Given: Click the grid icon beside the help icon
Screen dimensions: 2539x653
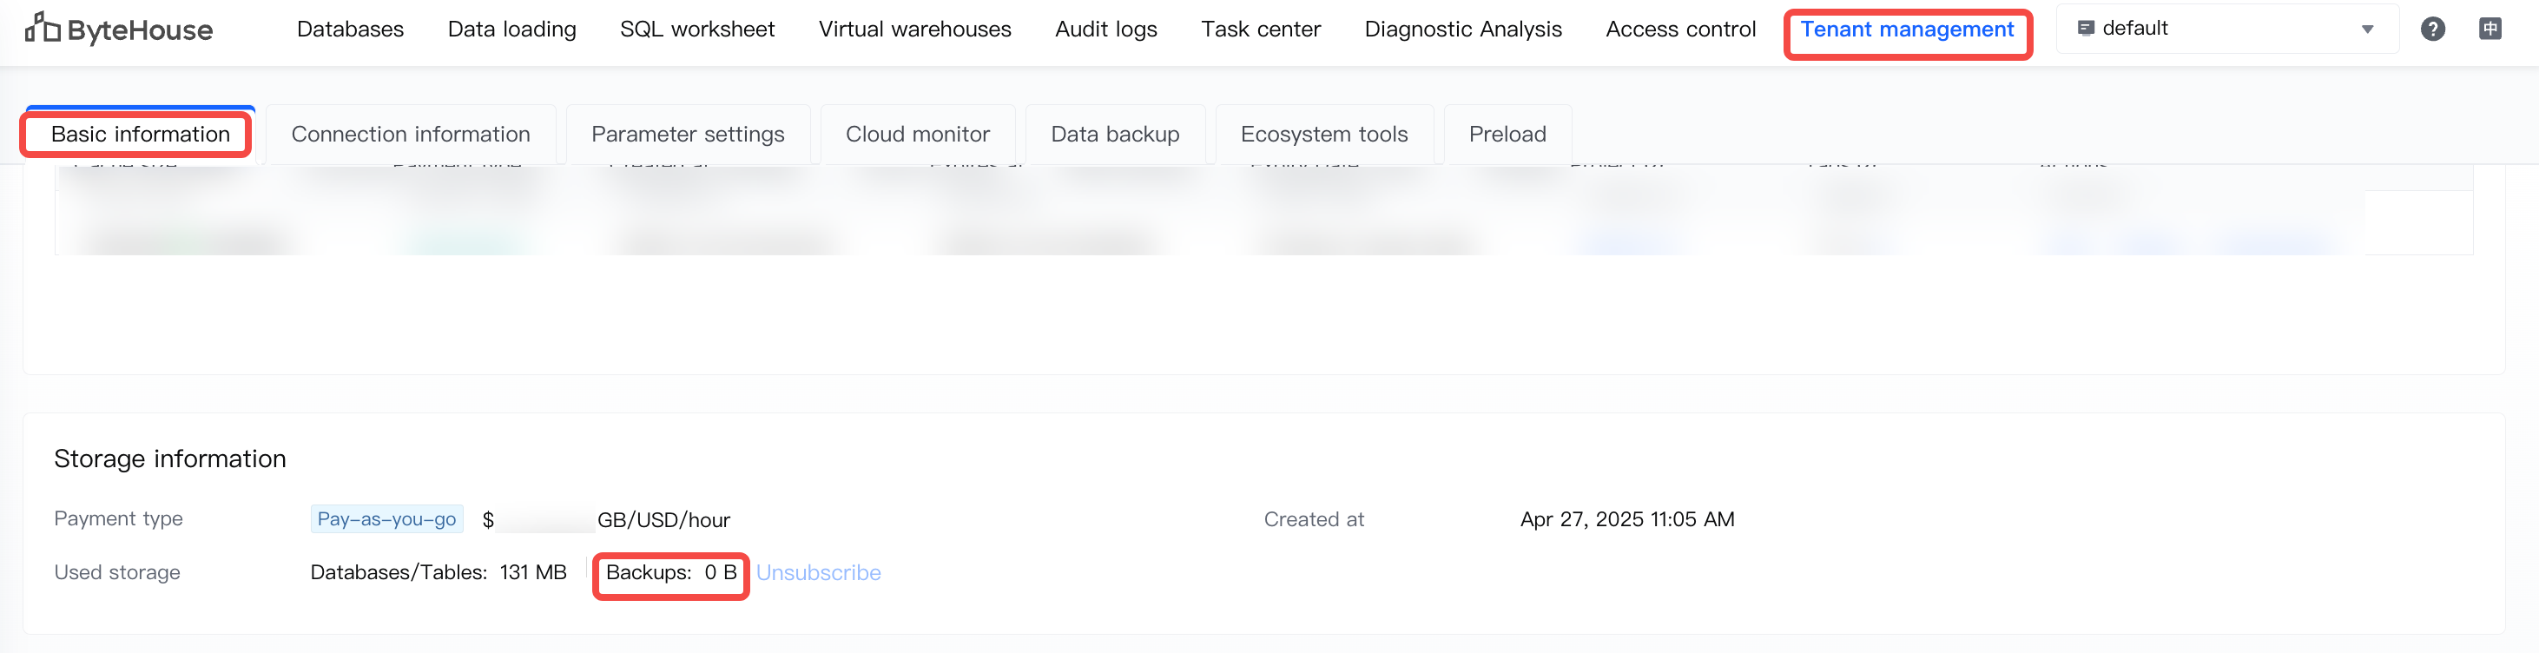Looking at the screenshot, I should point(2490,30).
